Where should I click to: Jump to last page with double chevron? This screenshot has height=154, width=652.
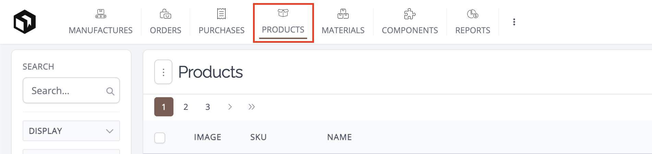click(252, 107)
